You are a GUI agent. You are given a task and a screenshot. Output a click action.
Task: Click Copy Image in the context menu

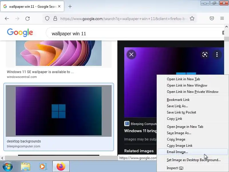[176, 139]
